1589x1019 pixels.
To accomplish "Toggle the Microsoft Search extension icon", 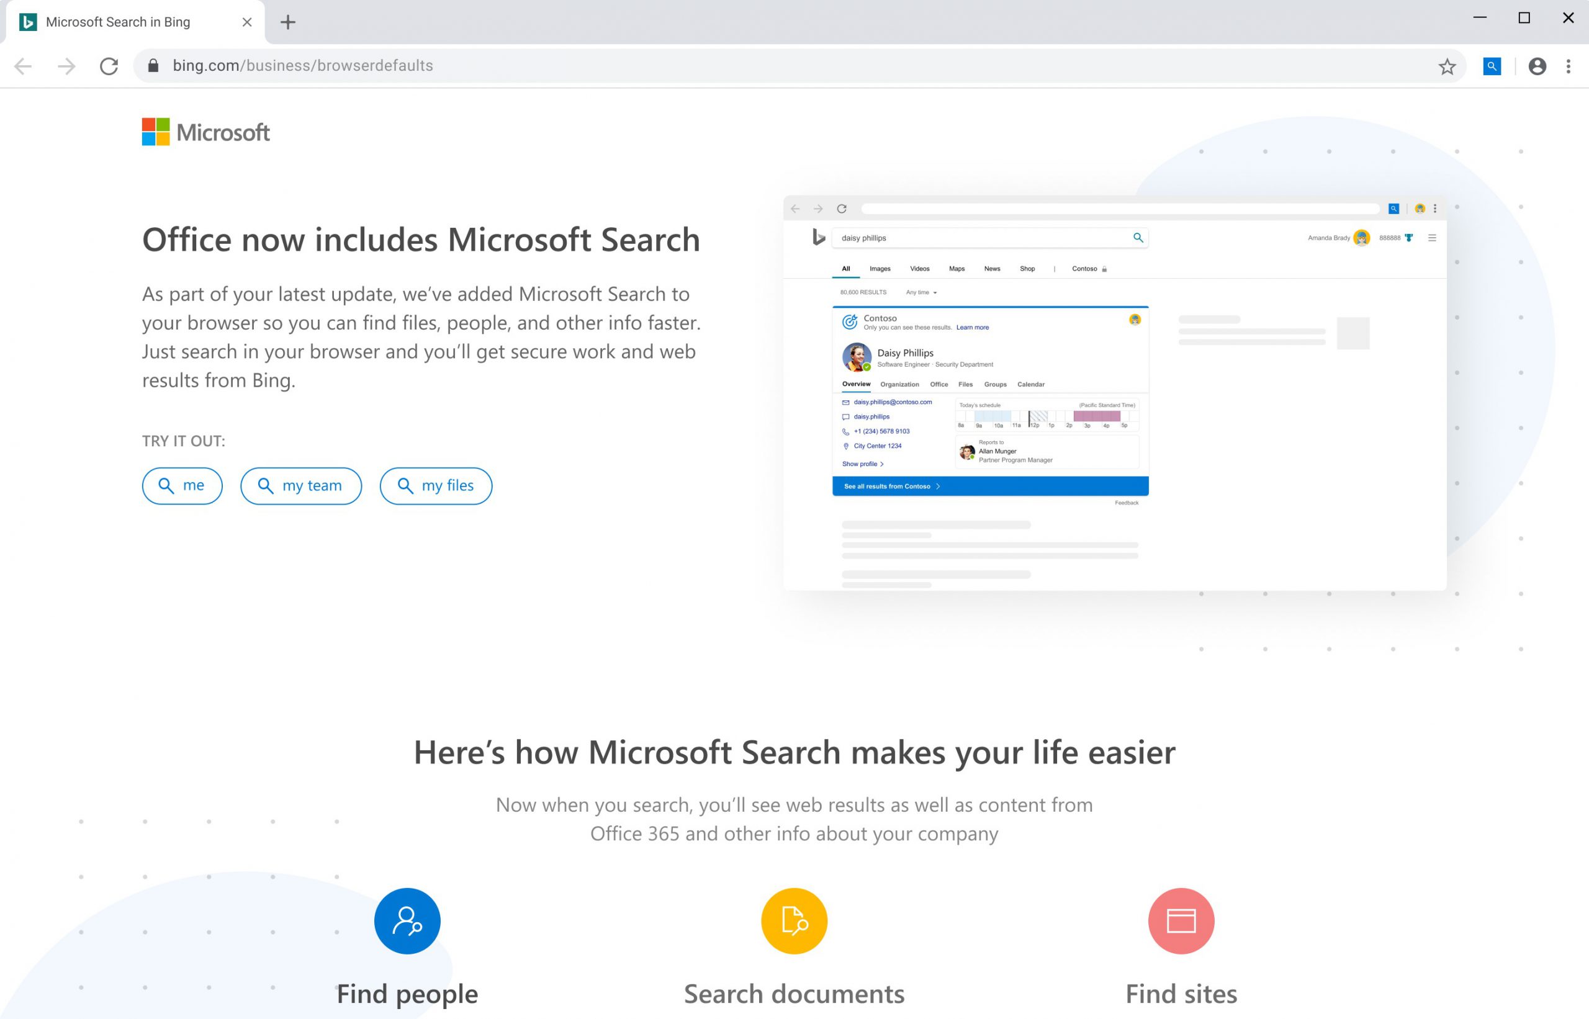I will point(1494,65).
